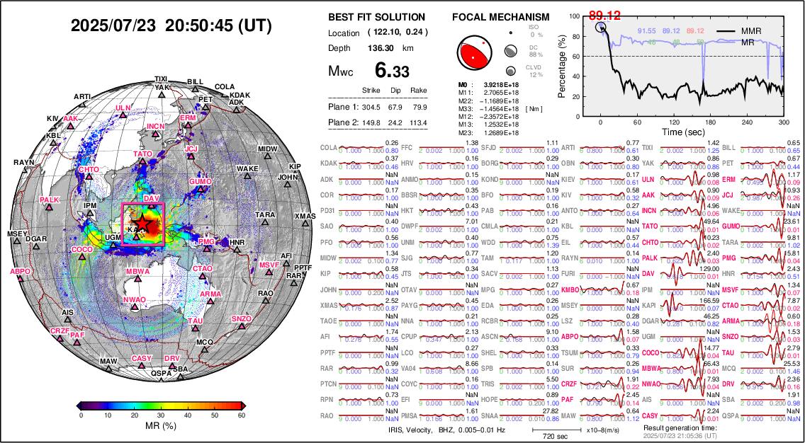This screenshot has width=805, height=443.
Task: Click the circled peak marker on the time plot
Action: click(x=602, y=27)
